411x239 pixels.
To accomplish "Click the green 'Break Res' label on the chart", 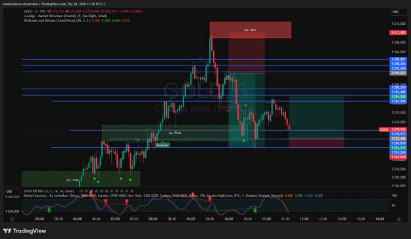I will pyautogui.click(x=162, y=145).
